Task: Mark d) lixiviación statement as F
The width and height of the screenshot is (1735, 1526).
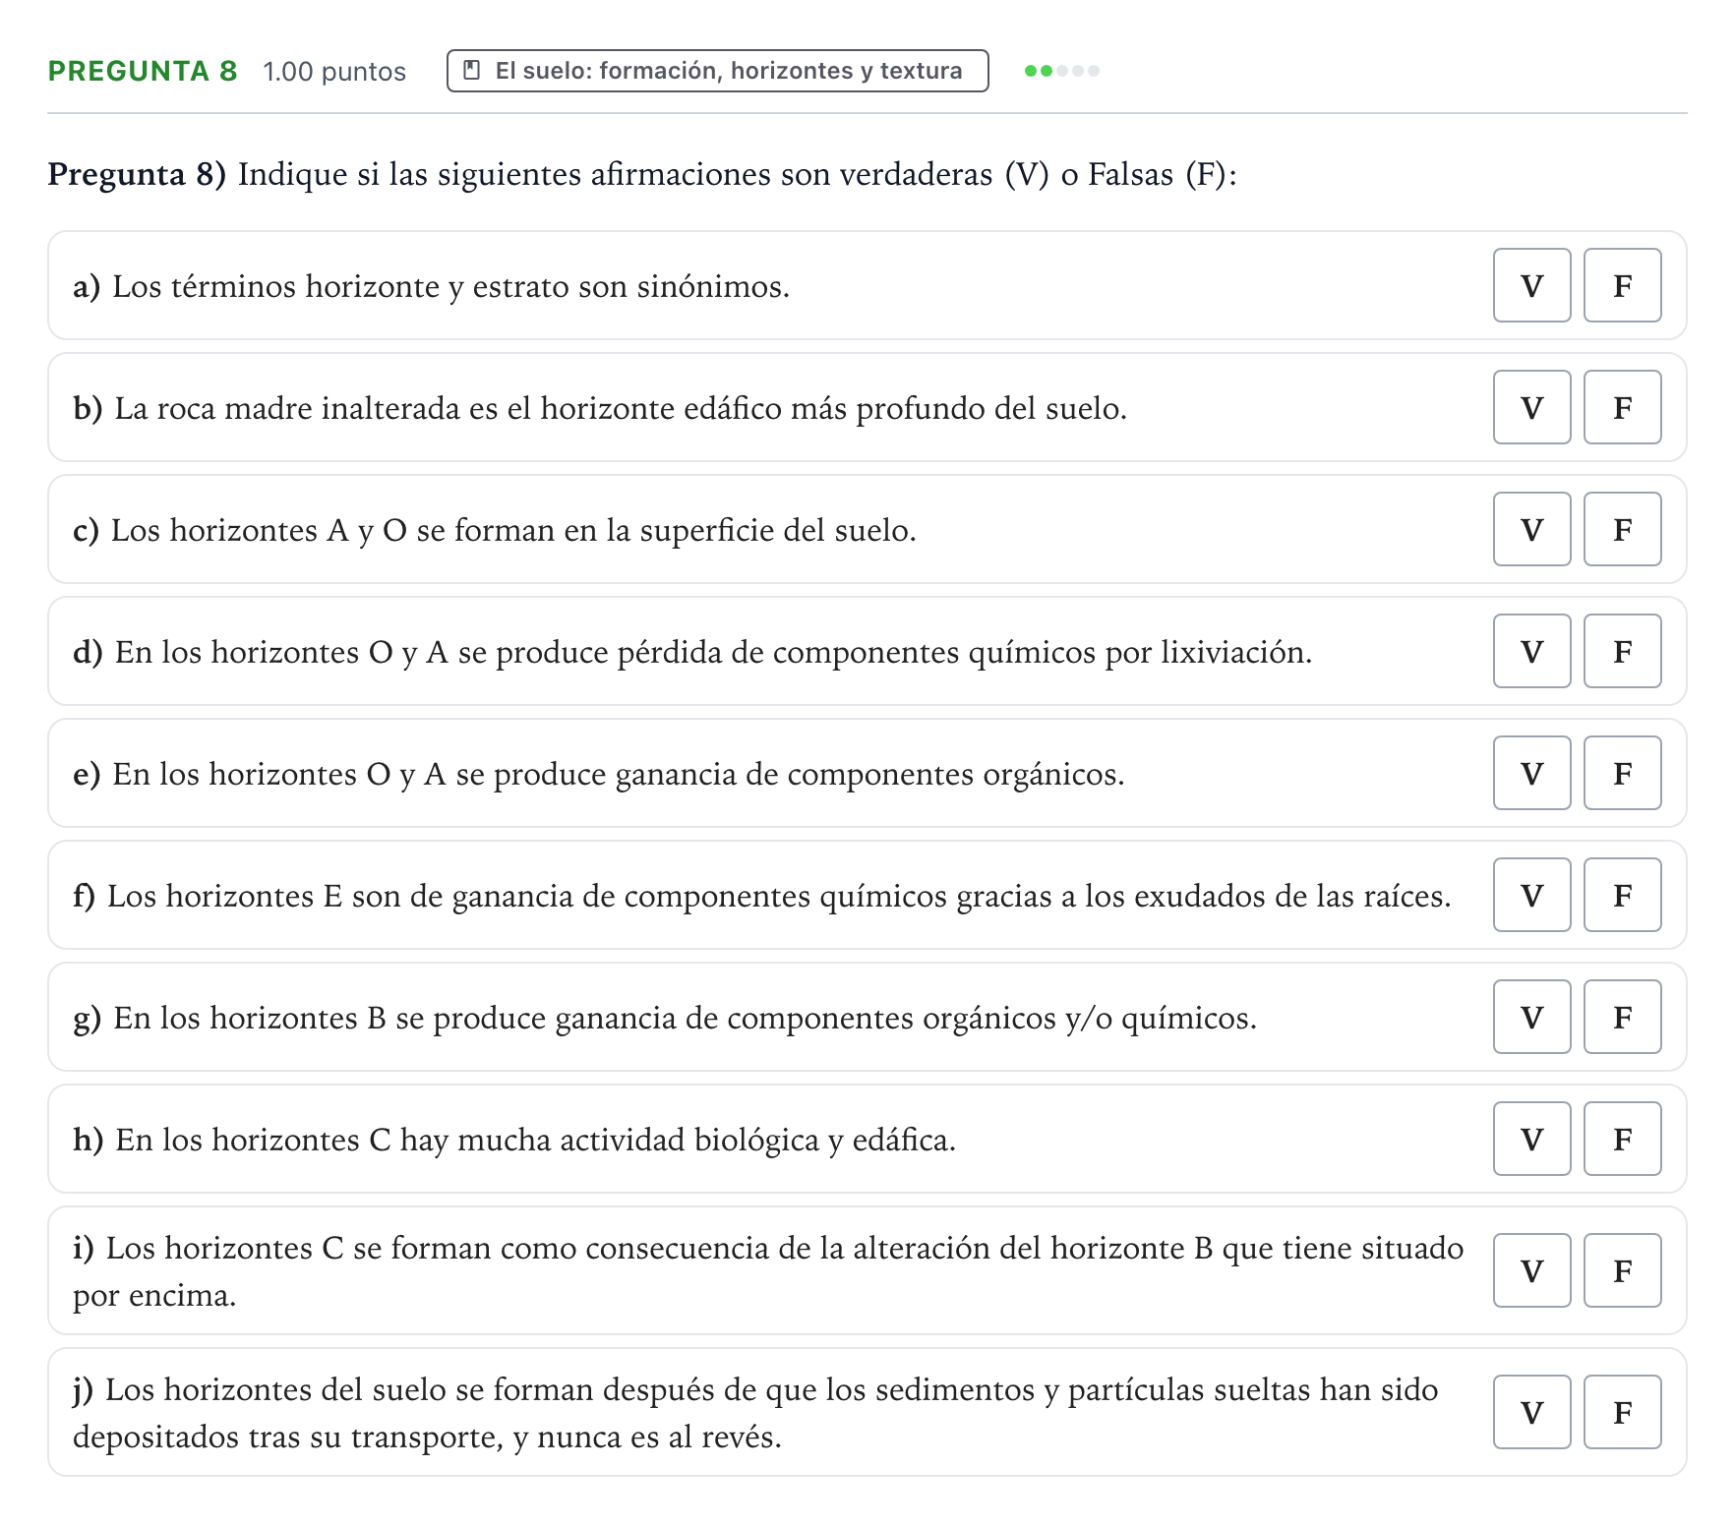Action: click(1622, 651)
